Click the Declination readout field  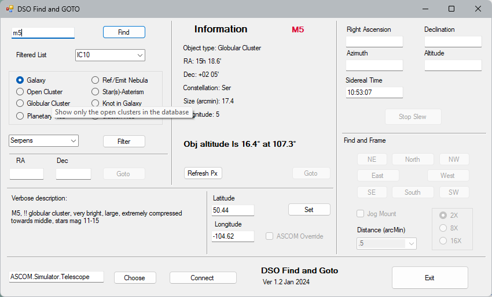[x=453, y=42]
